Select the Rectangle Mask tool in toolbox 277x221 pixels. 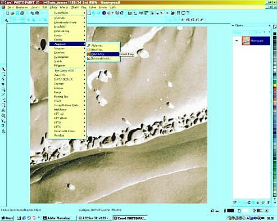[3, 74]
